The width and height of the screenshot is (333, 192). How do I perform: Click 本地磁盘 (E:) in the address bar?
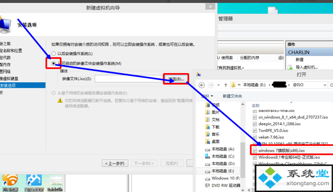[254, 85]
